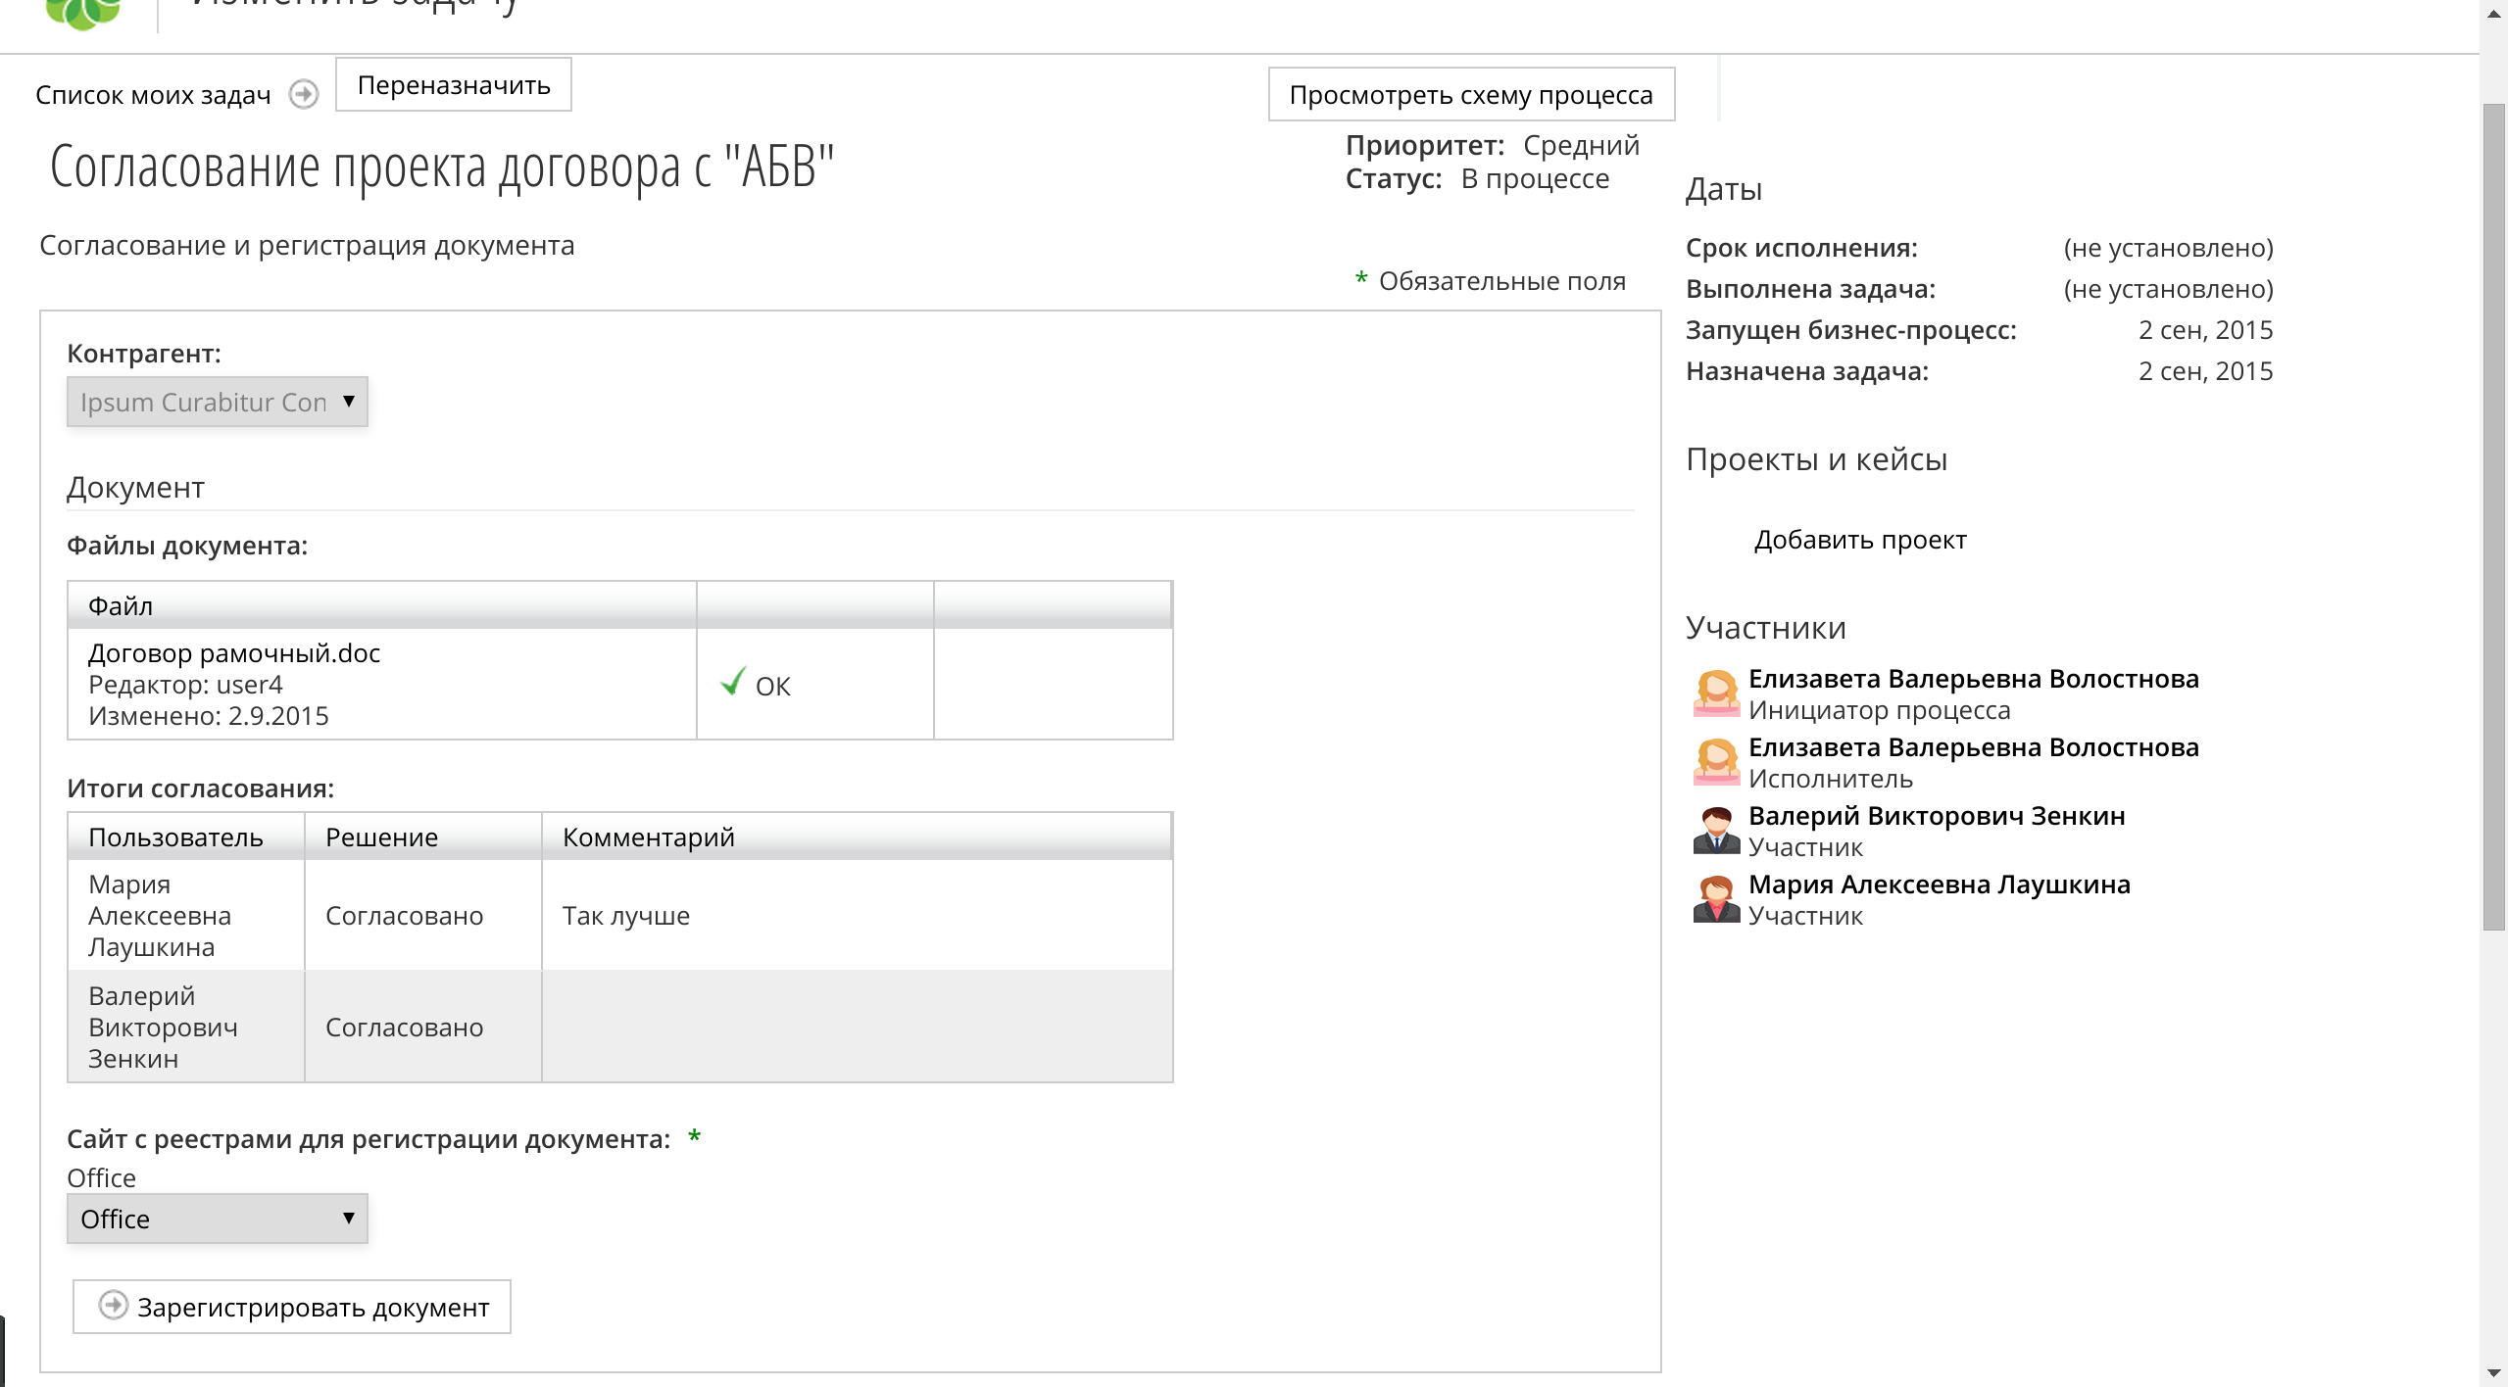The height and width of the screenshot is (1387, 2508).
Task: Click avatar of Елизавета labeled Исполнитель
Action: click(x=1716, y=762)
